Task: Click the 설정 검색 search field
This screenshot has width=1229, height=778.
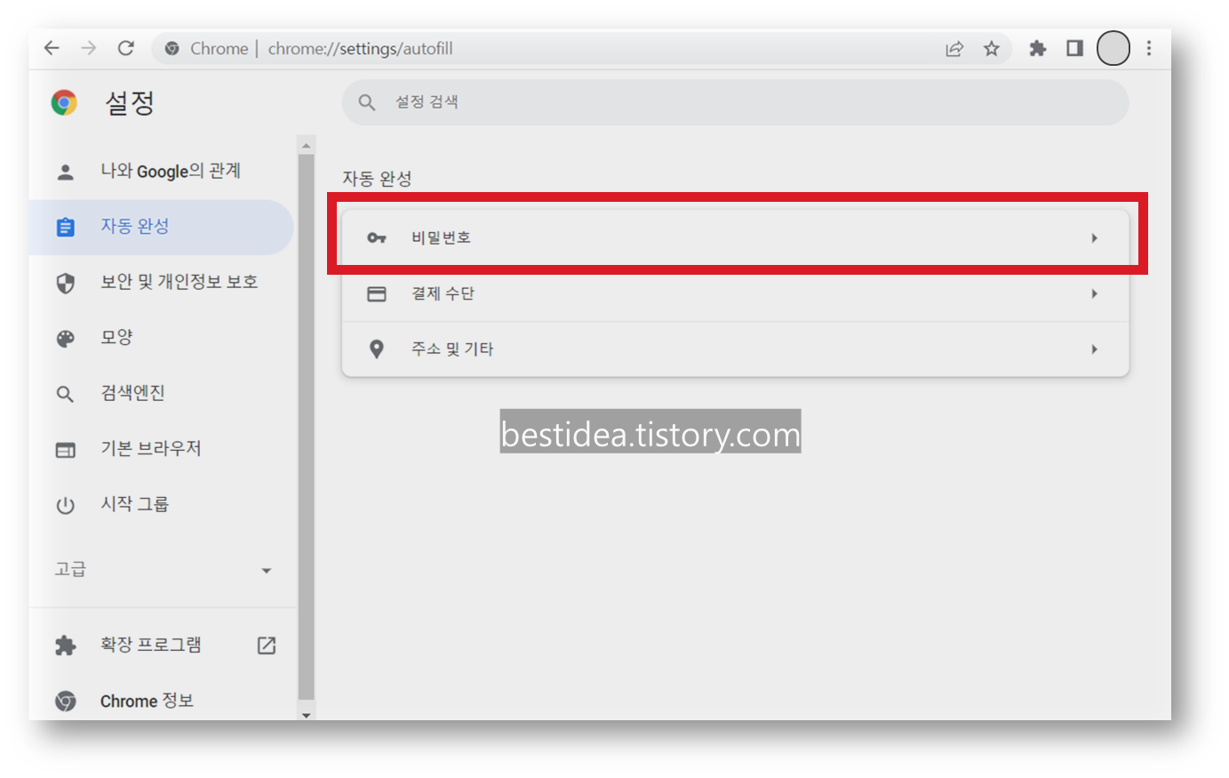Action: click(x=735, y=102)
